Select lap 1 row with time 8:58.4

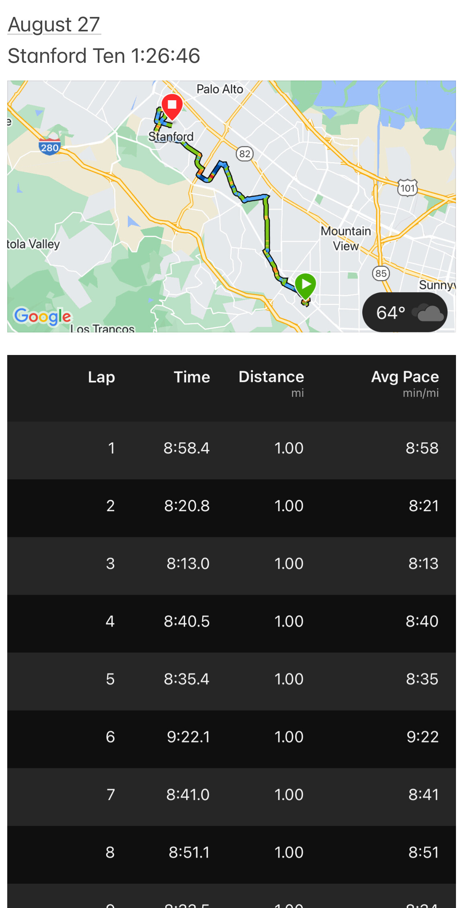click(x=231, y=448)
